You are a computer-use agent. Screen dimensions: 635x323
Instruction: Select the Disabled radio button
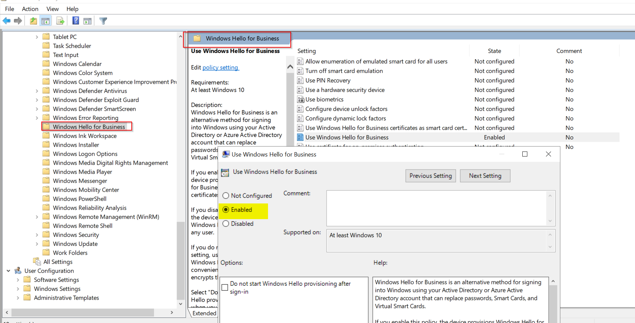[x=226, y=223]
